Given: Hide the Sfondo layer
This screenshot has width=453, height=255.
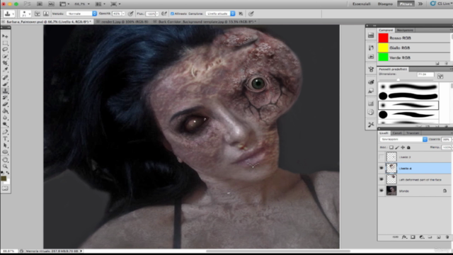Looking at the screenshot, I should tap(382, 191).
